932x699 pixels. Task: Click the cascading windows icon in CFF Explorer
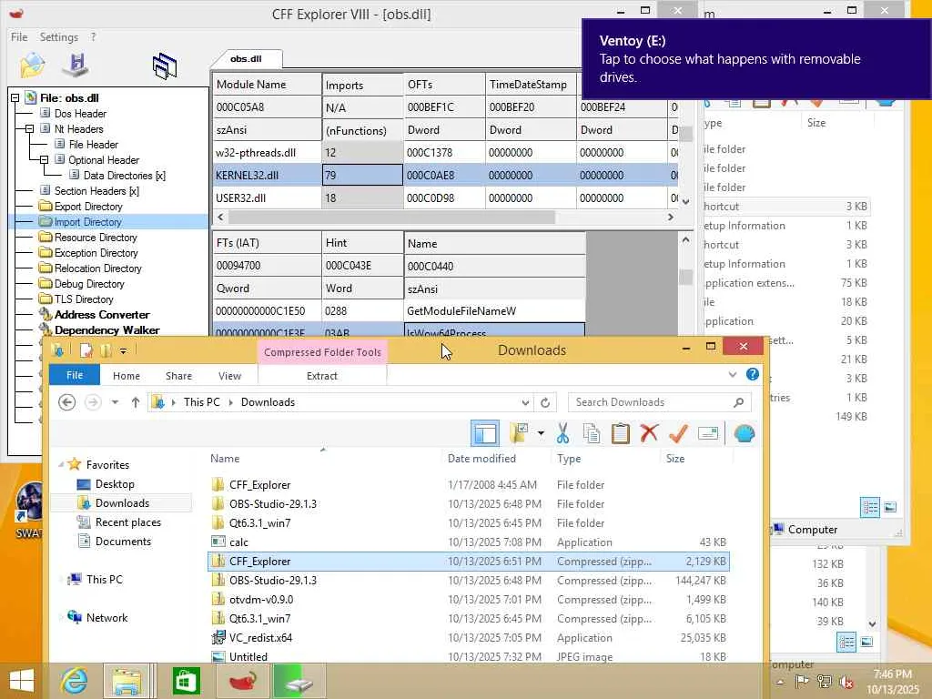[x=165, y=66]
